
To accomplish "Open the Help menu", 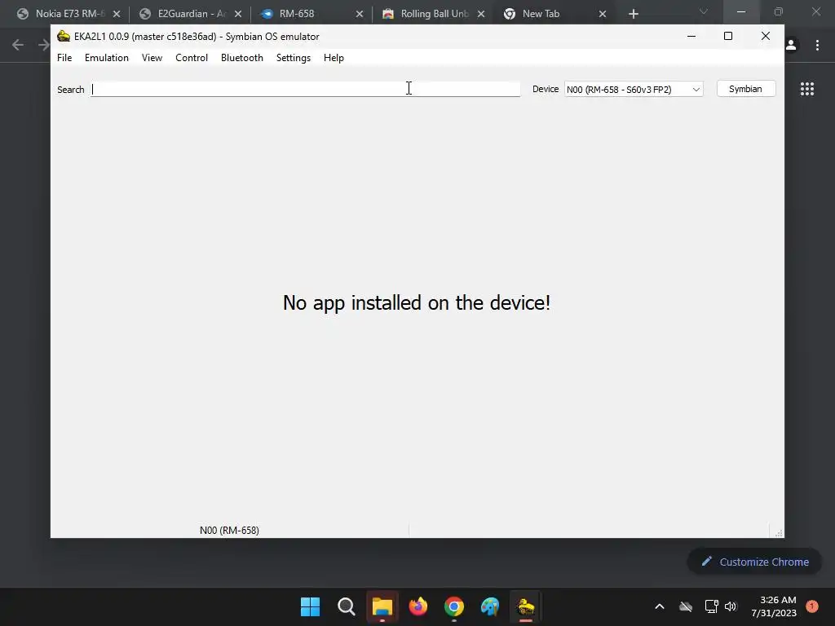I will [334, 58].
